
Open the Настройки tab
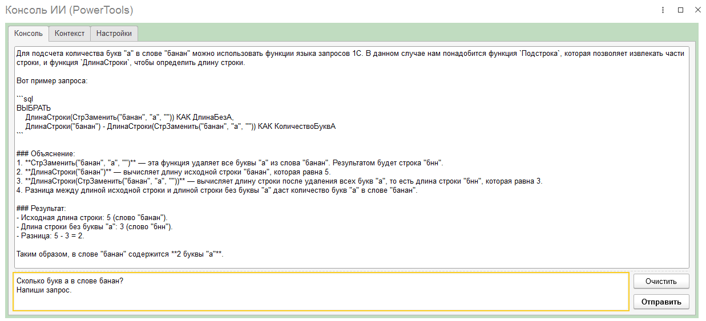point(114,34)
